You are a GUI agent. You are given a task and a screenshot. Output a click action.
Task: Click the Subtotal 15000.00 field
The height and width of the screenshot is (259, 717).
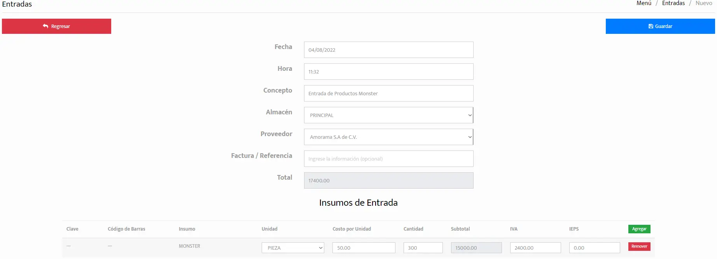point(476,248)
